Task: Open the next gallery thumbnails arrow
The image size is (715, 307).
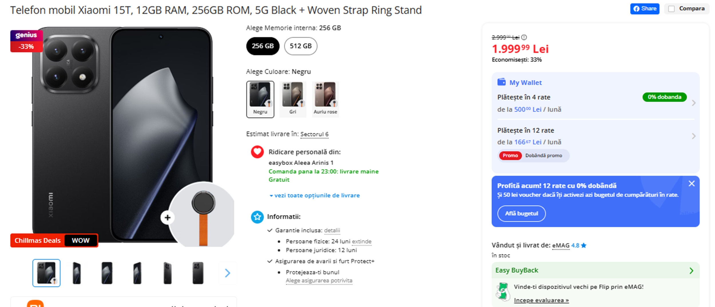Action: [x=227, y=273]
